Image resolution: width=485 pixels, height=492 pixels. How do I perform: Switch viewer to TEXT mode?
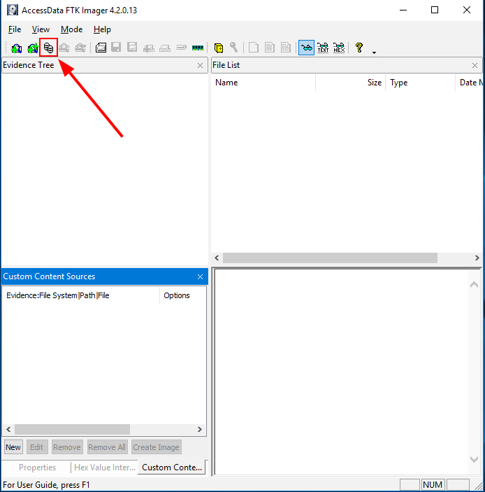(323, 48)
